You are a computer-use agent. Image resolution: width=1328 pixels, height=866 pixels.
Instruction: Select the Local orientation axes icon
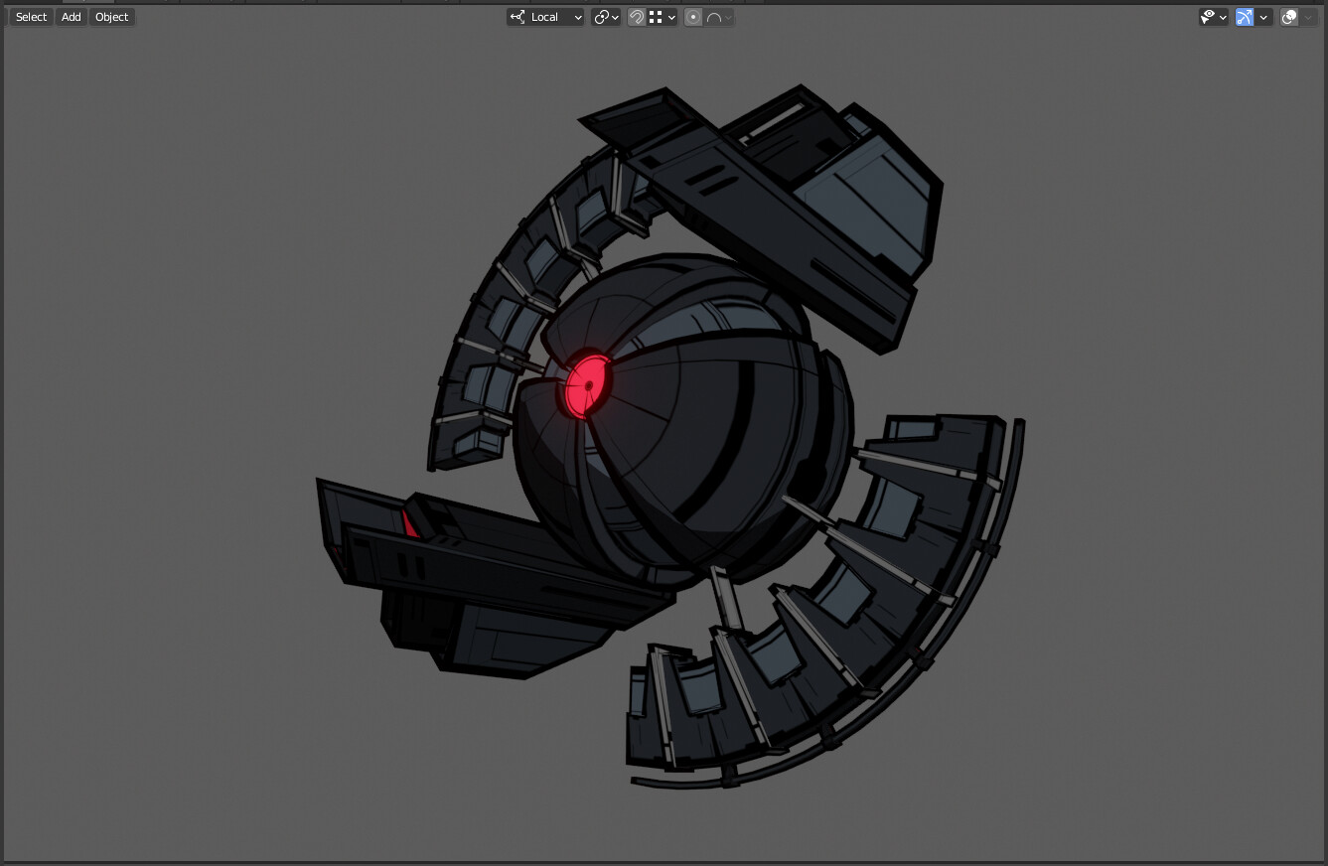tap(516, 17)
